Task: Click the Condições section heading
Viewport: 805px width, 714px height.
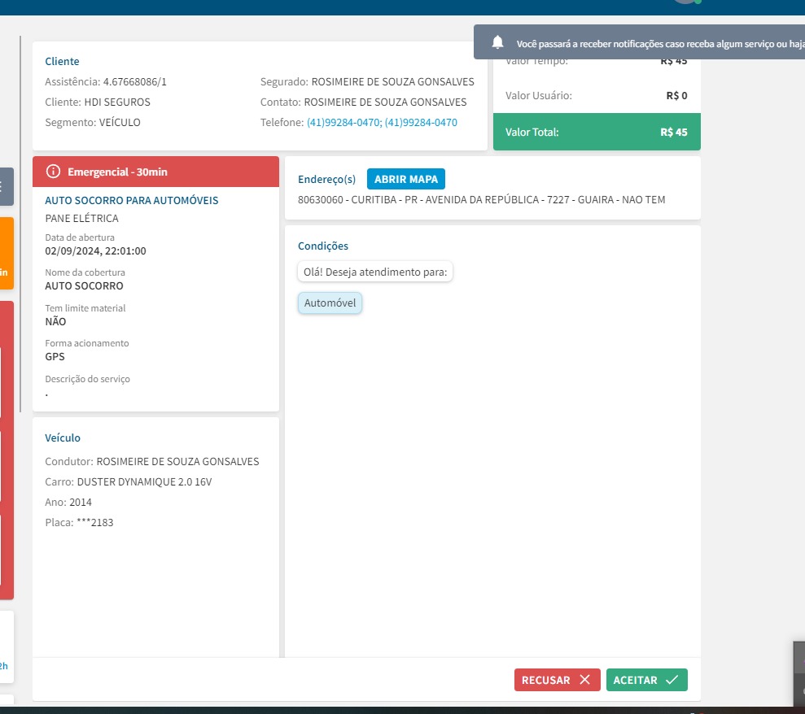Action: (323, 246)
